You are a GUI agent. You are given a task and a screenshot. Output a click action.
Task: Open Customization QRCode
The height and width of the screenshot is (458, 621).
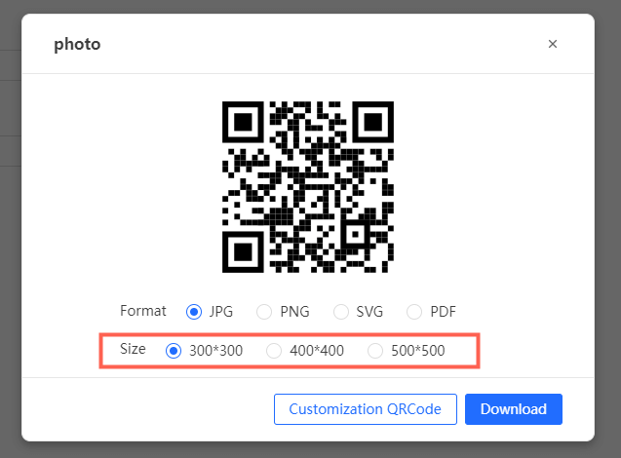tap(366, 409)
